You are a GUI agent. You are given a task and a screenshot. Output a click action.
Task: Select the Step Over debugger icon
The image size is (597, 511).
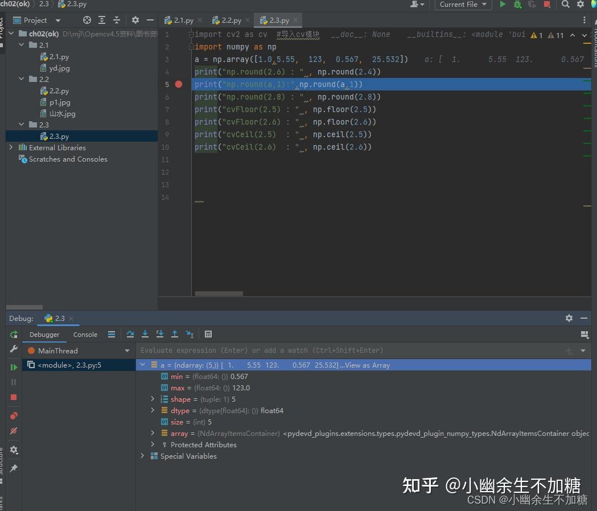point(130,334)
